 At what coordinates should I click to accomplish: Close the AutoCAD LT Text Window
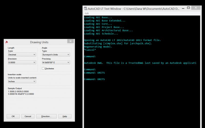point(196,8)
